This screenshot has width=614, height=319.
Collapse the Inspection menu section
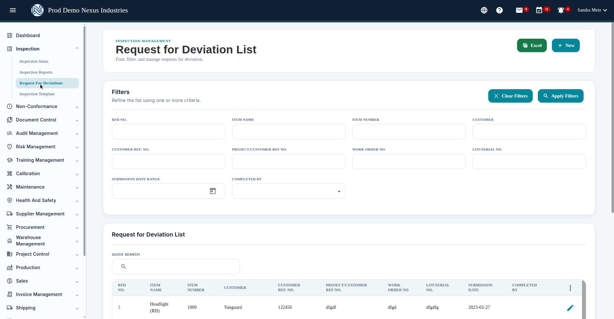[77, 49]
